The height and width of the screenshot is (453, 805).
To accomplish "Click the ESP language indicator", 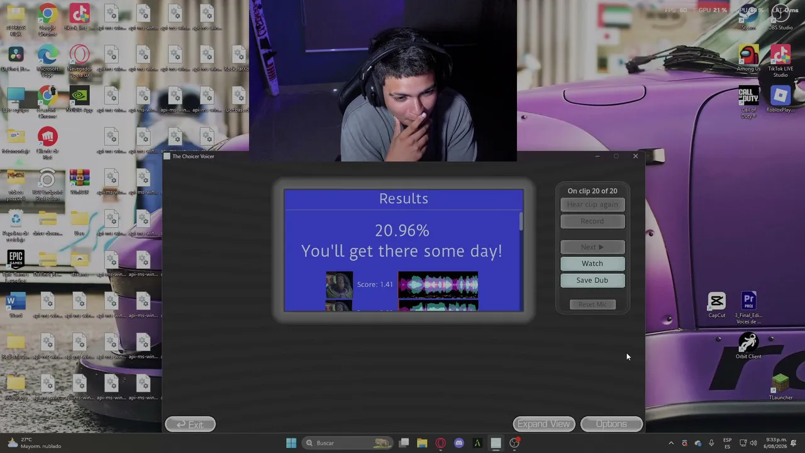I will [x=727, y=443].
